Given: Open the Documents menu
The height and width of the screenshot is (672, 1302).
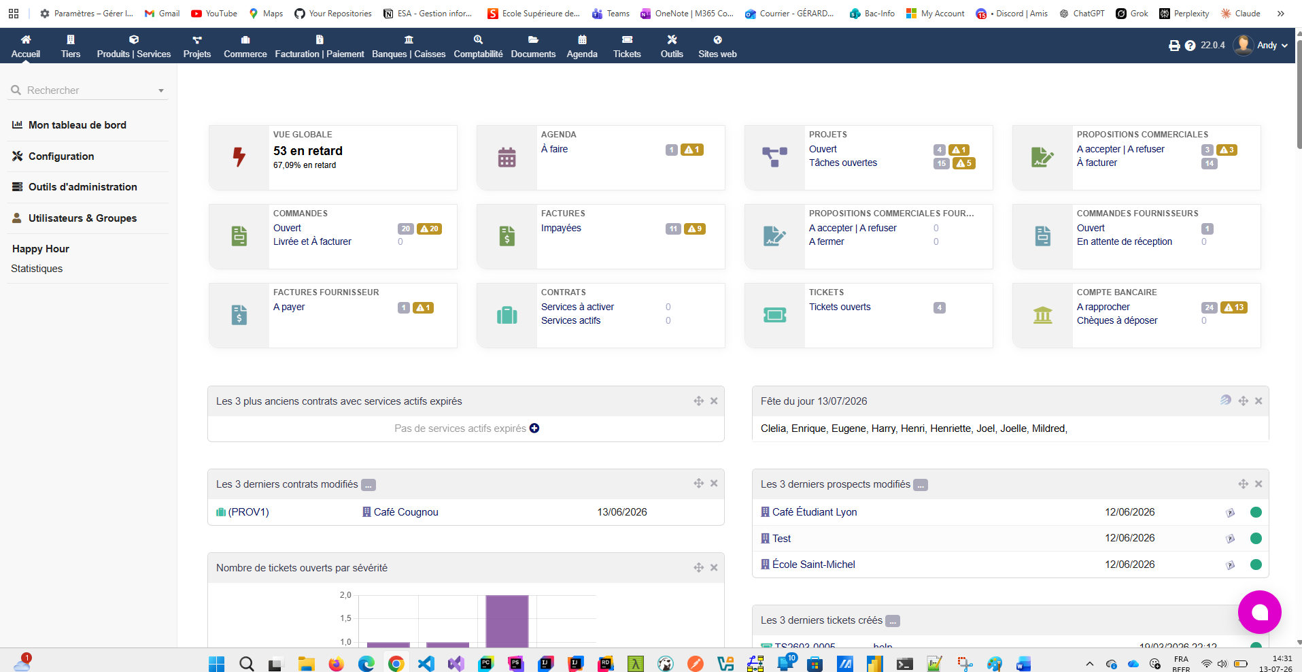Looking at the screenshot, I should tap(534, 46).
